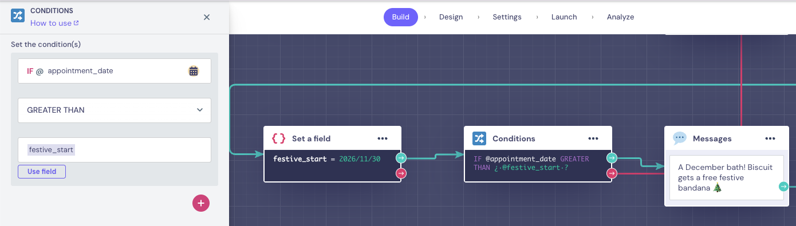Screen dimensions: 796x226
Task: Switch to the Build tab
Action: [x=401, y=17]
